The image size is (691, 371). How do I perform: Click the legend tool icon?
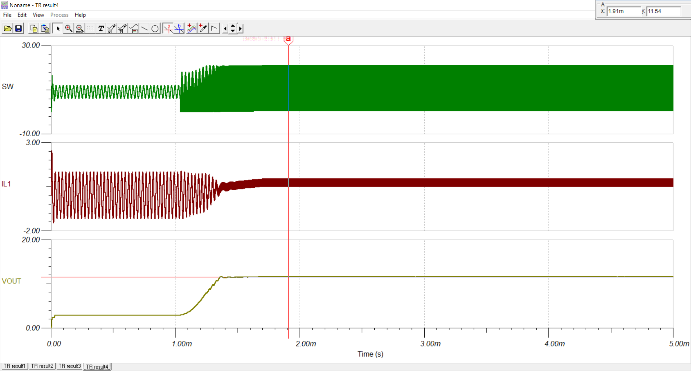click(x=134, y=28)
